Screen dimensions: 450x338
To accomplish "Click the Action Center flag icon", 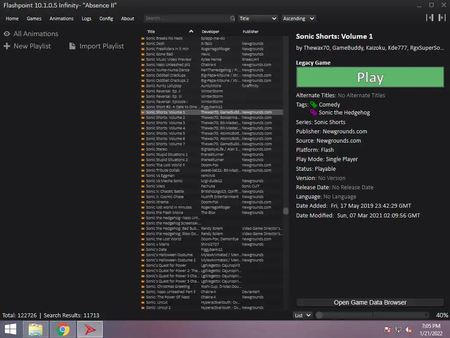I will click(388, 329).
